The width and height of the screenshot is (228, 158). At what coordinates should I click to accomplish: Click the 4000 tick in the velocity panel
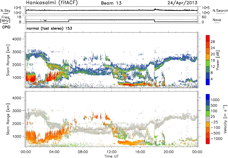(x=17, y=98)
